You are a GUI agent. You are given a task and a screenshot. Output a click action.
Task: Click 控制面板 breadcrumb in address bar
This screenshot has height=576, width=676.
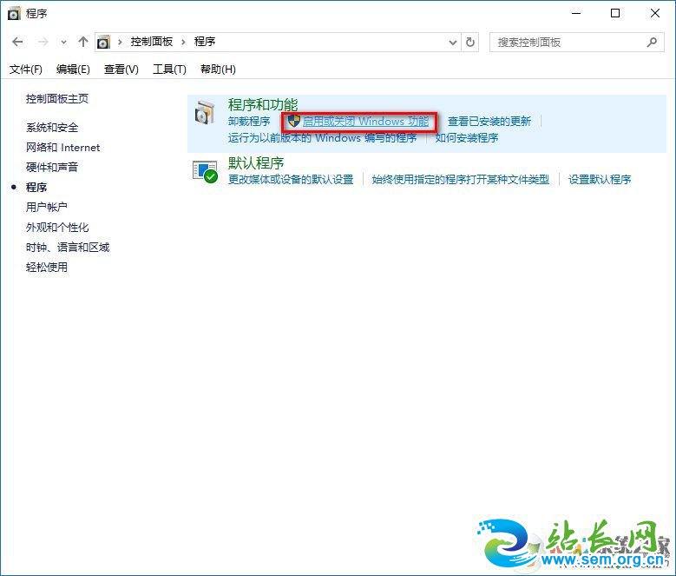[x=152, y=42]
